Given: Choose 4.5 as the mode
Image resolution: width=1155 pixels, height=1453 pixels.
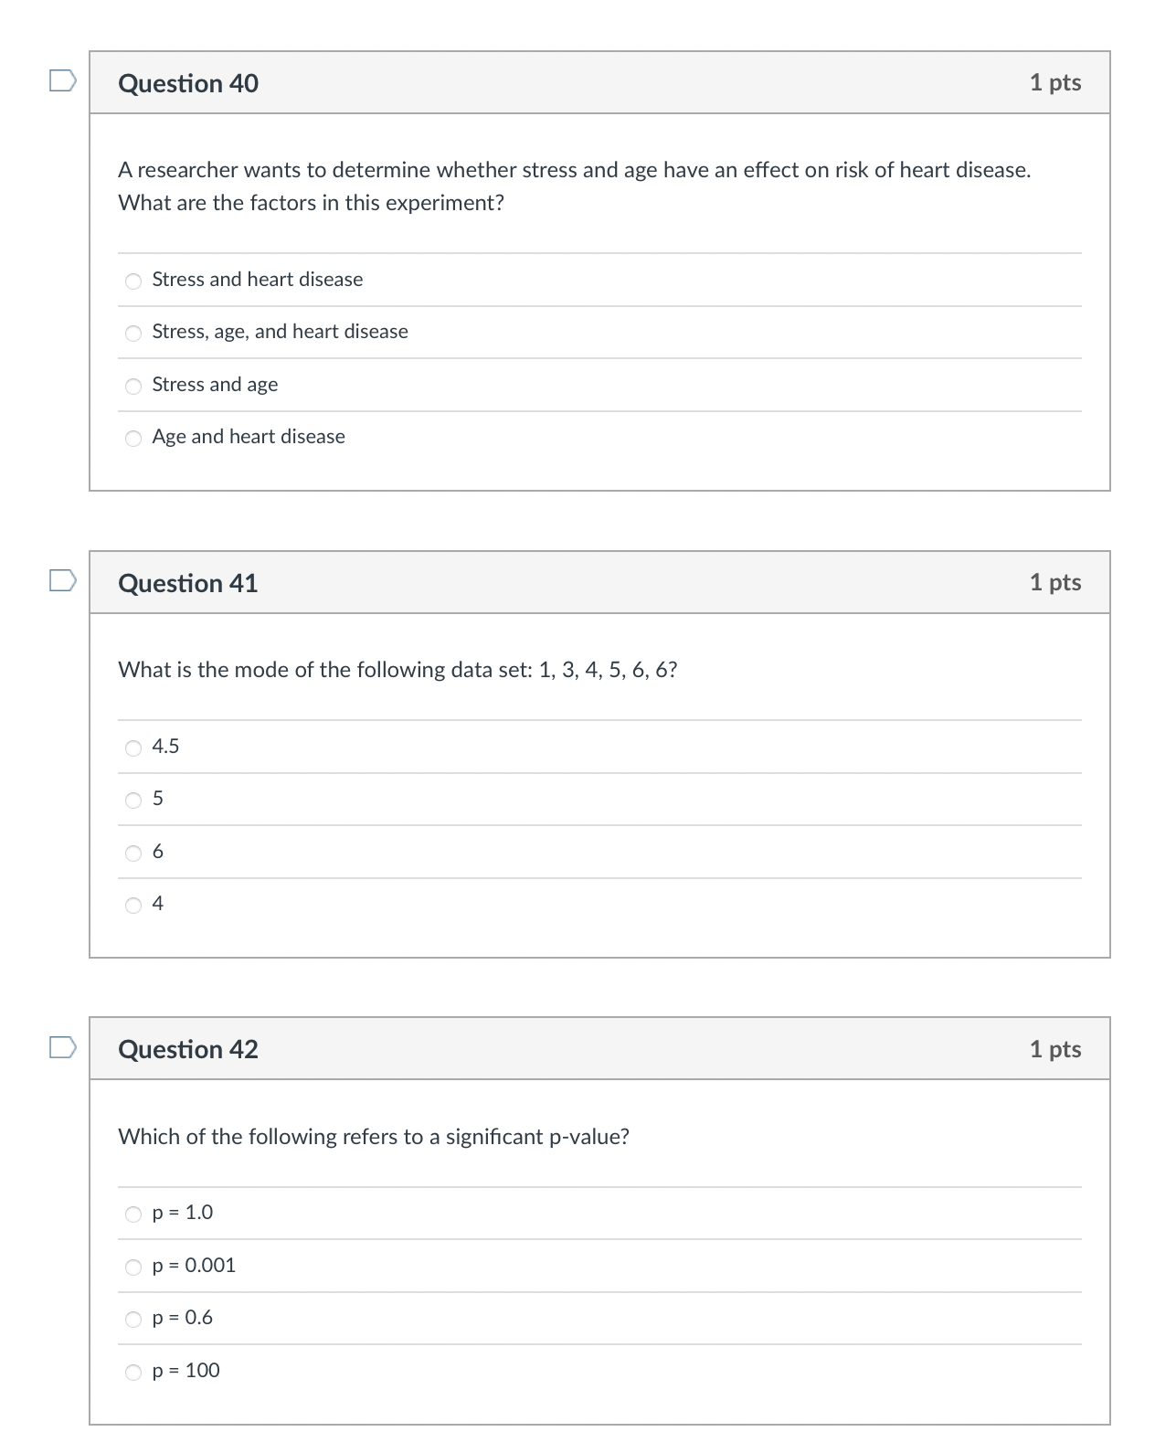Looking at the screenshot, I should tap(133, 748).
